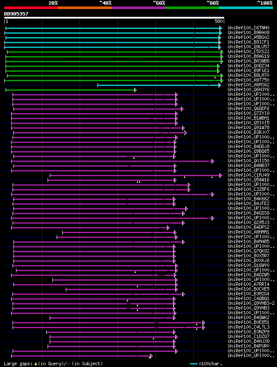Select the UniRef100_B4DPS2 label
The width and height of the screenshot is (277, 367).
[x=248, y=228]
